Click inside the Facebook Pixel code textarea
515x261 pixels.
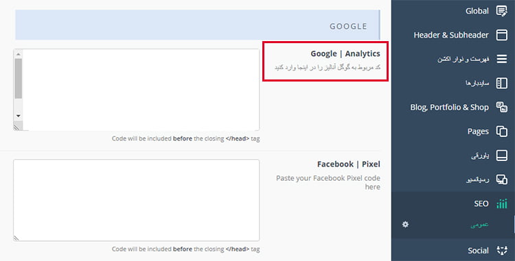pyautogui.click(x=137, y=200)
